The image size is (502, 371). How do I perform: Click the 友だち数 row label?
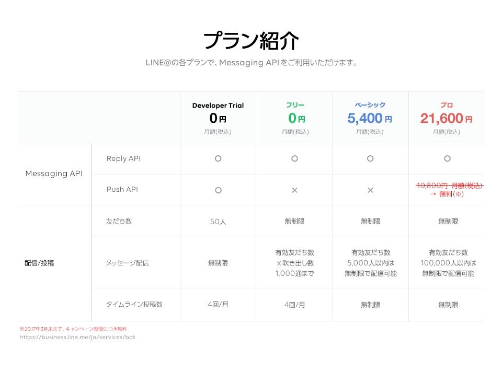[119, 221]
